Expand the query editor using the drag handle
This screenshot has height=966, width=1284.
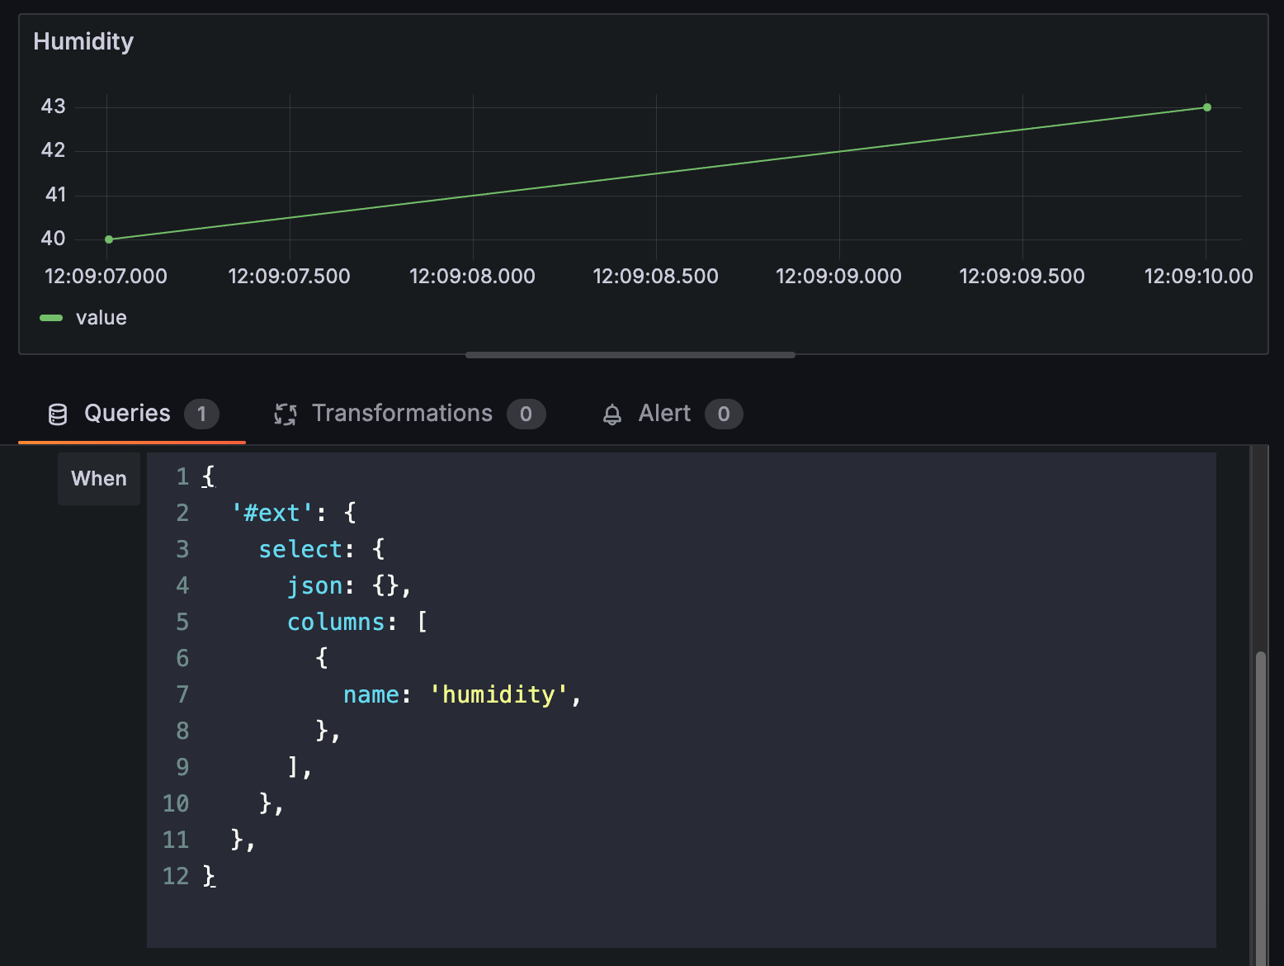630,354
